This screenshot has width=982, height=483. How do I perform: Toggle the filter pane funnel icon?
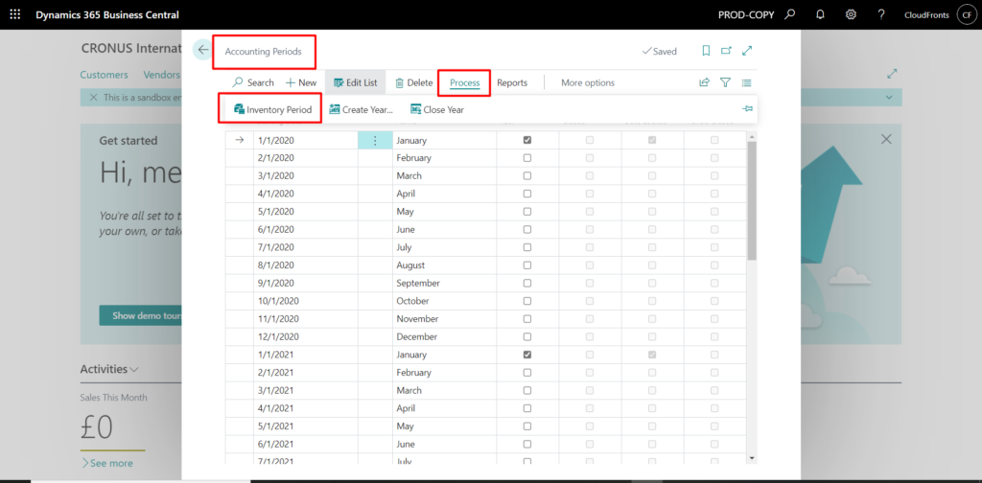coord(725,82)
